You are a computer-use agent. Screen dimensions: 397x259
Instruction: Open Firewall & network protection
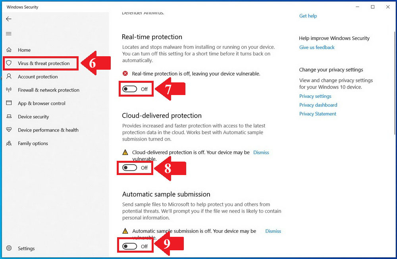48,90
